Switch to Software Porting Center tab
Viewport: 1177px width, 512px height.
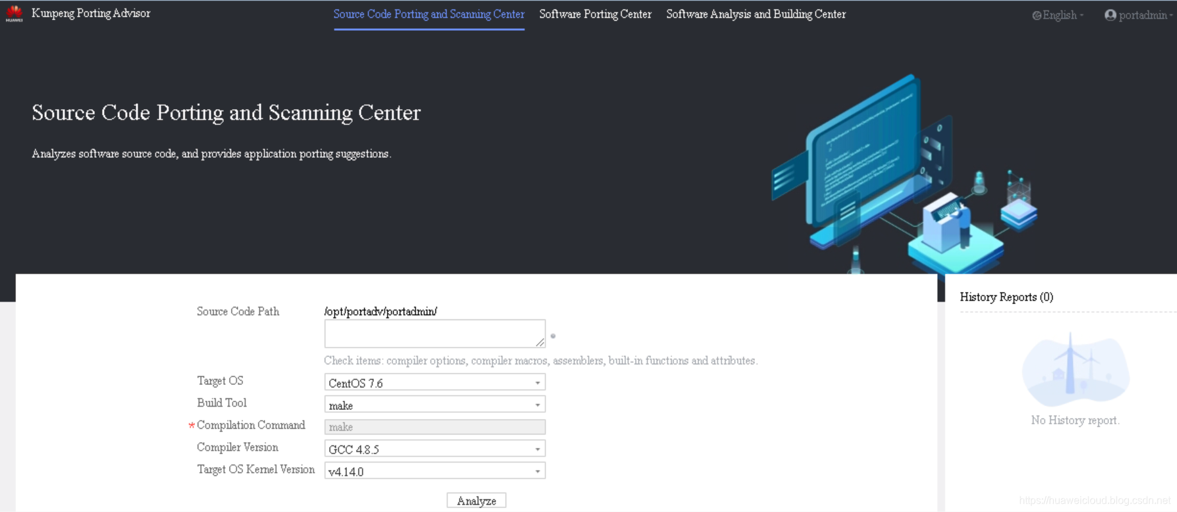tap(595, 14)
